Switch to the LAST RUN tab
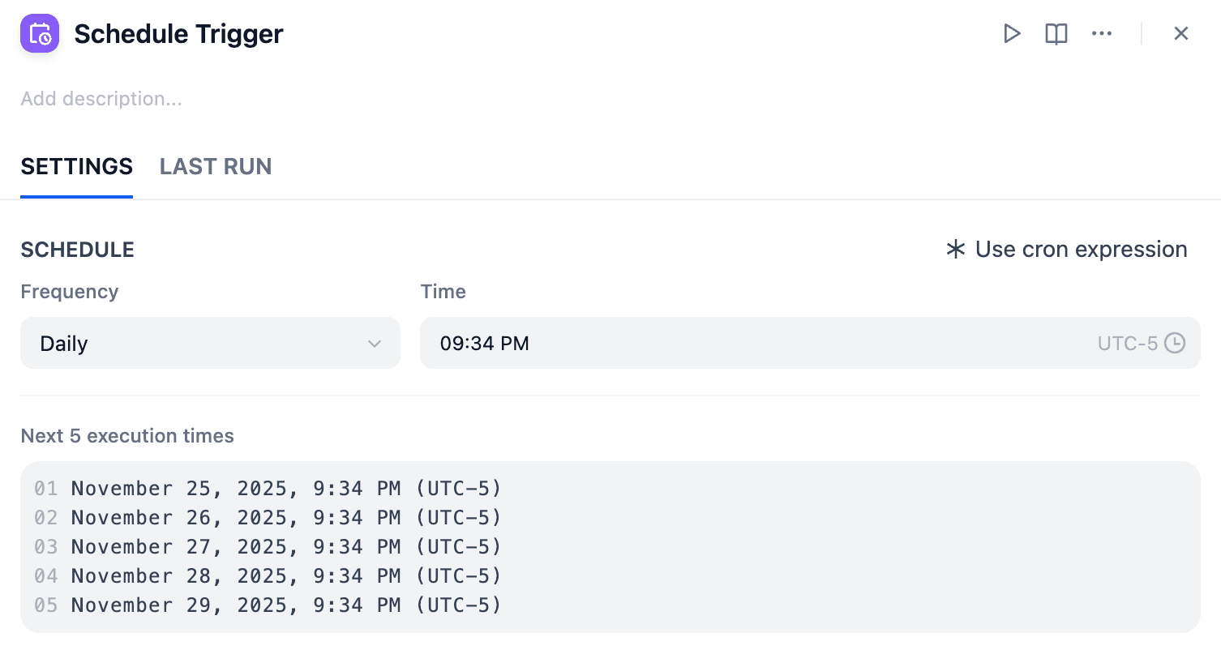1221x650 pixels. (x=216, y=167)
